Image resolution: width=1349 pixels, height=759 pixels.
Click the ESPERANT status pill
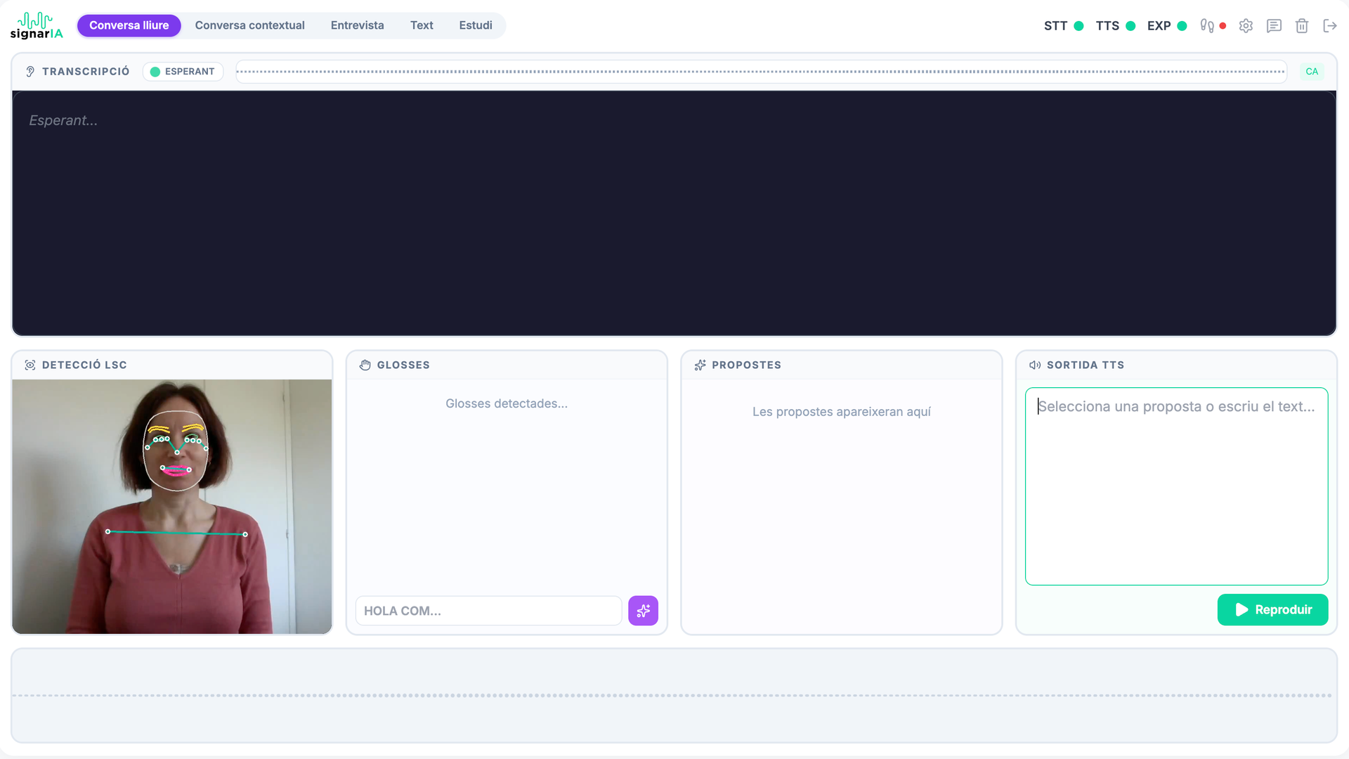pyautogui.click(x=183, y=71)
